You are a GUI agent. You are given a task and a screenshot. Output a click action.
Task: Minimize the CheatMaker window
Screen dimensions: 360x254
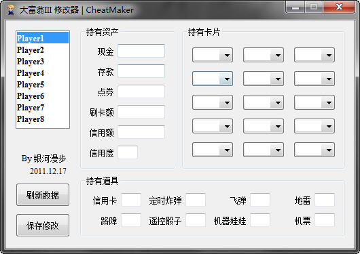(x=295, y=7)
